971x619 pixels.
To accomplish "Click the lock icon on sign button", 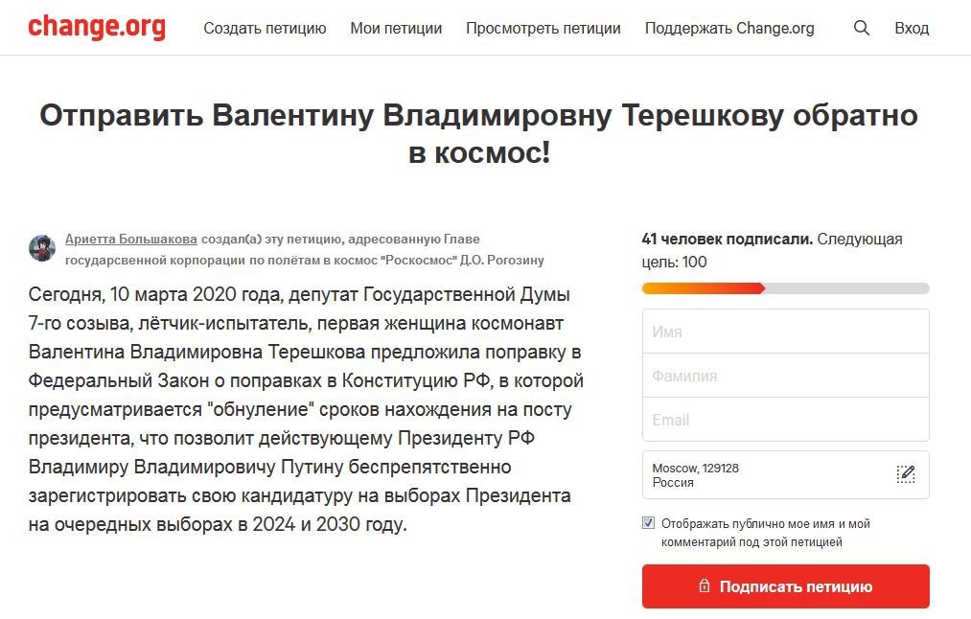I will [x=705, y=585].
